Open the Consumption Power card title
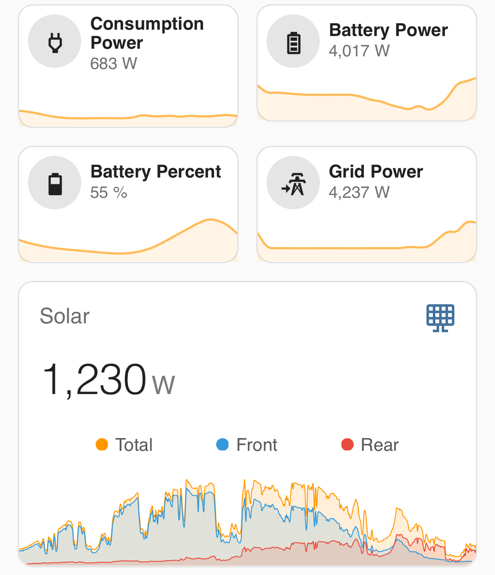 click(x=147, y=33)
